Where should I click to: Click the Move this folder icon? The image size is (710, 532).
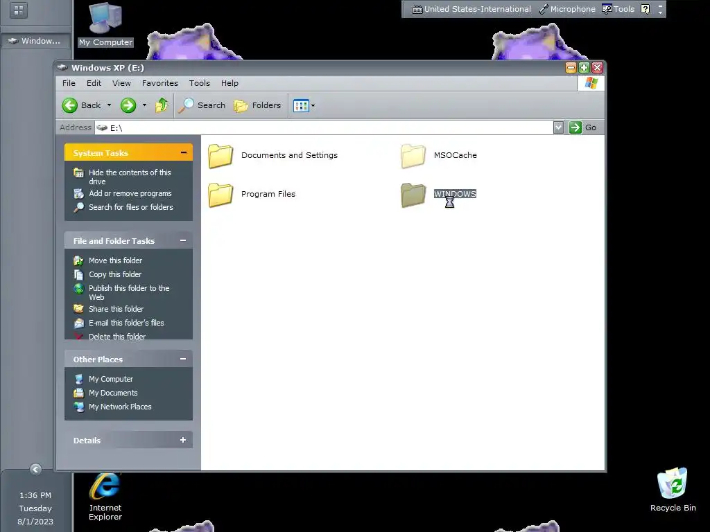[79, 260]
